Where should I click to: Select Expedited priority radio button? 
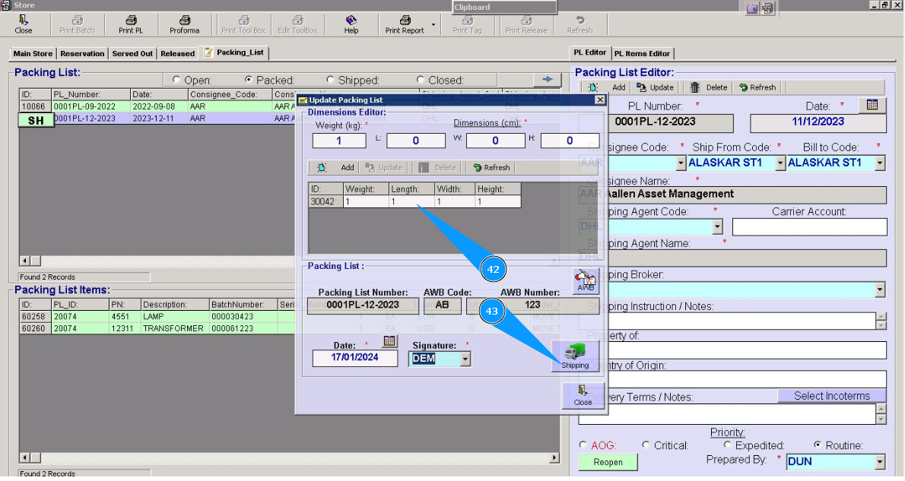click(x=727, y=445)
